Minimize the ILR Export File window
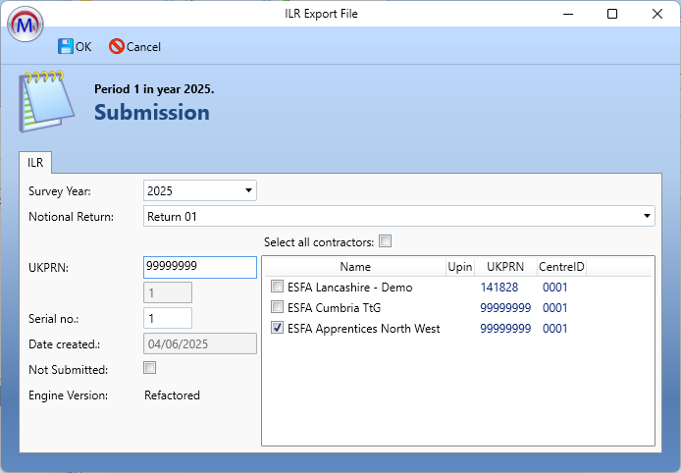The width and height of the screenshot is (681, 473). click(567, 14)
